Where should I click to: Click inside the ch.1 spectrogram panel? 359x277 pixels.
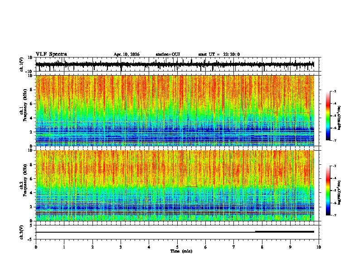coord(175,110)
